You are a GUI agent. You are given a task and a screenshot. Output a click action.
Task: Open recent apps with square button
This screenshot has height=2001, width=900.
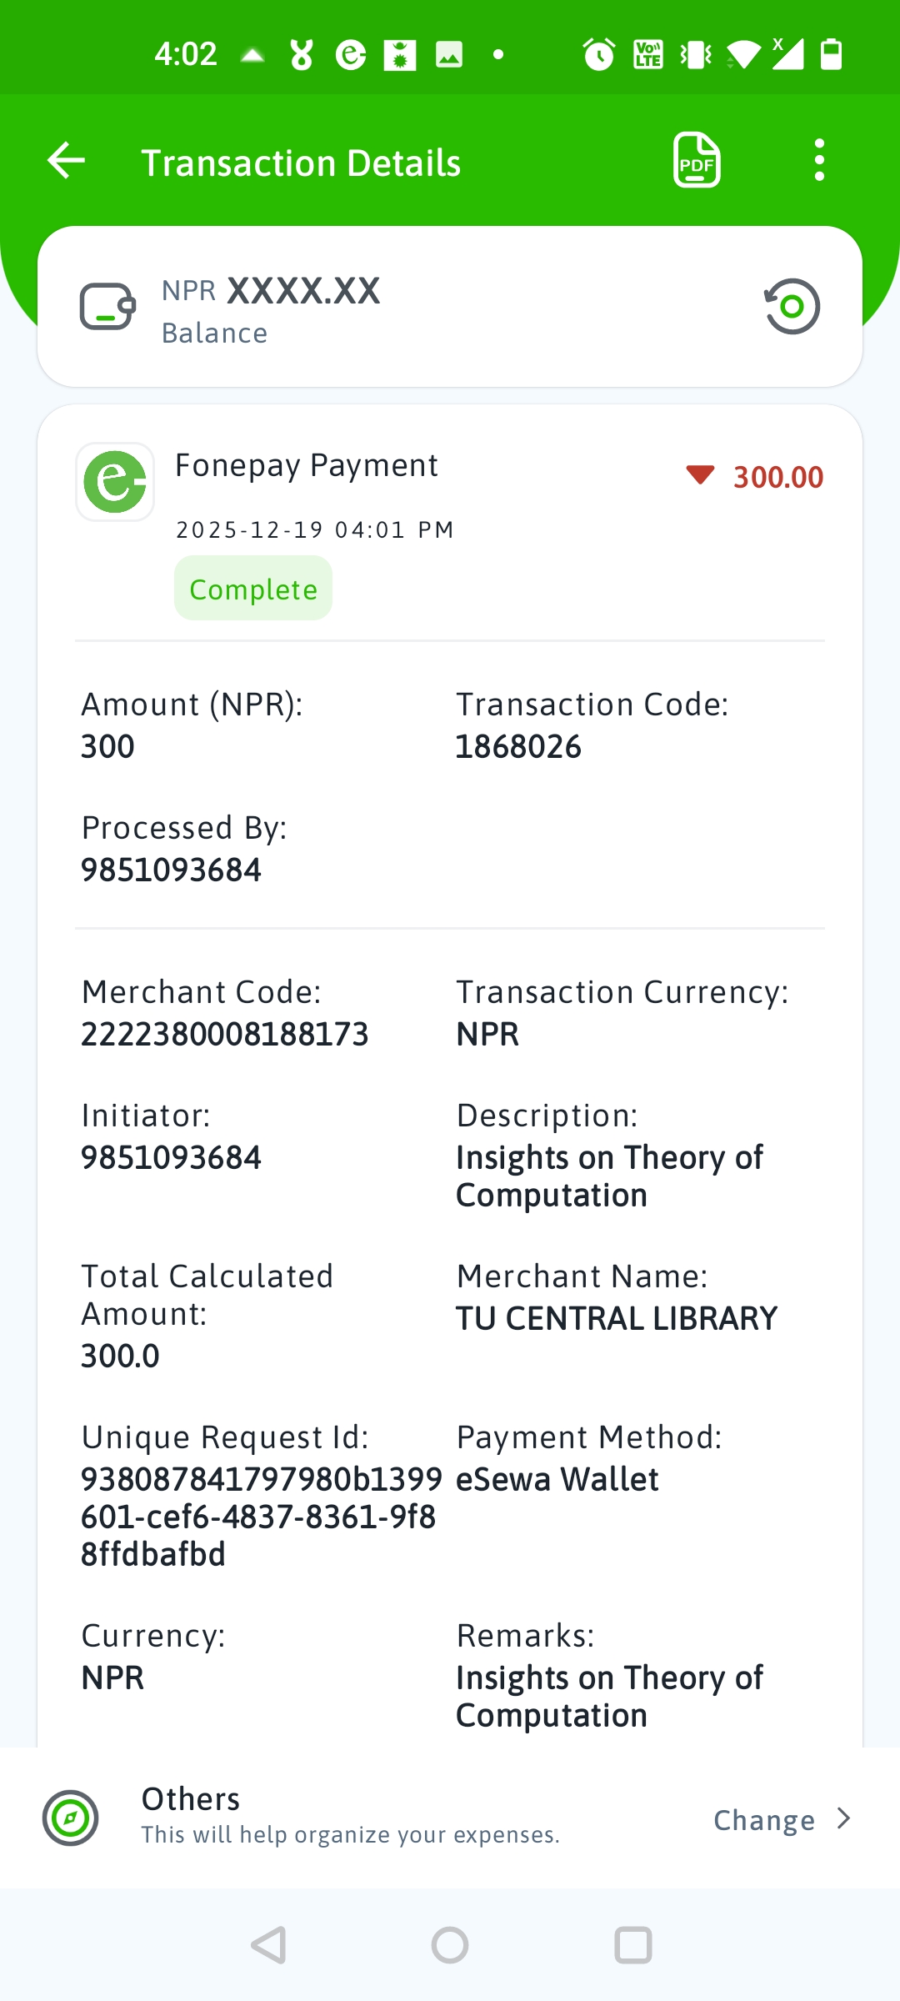pyautogui.click(x=632, y=1945)
